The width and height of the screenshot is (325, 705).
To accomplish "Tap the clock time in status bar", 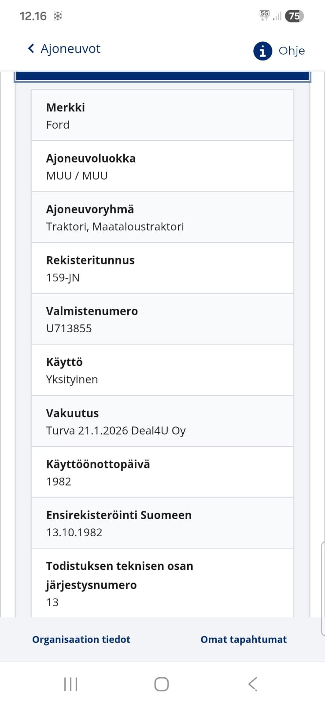I will point(33,16).
